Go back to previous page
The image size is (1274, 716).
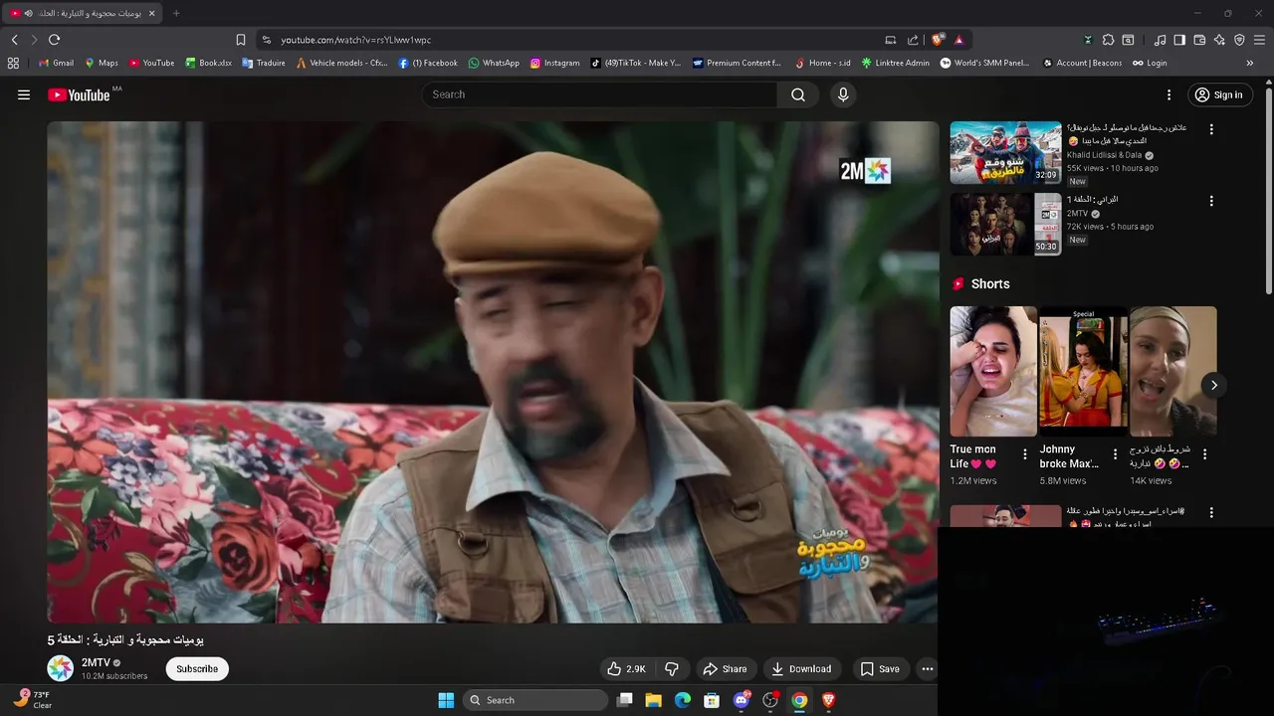tap(15, 40)
